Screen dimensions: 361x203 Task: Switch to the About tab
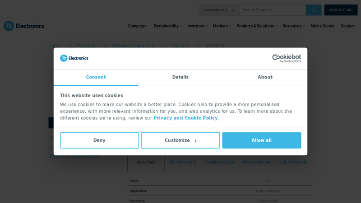tap(265, 77)
